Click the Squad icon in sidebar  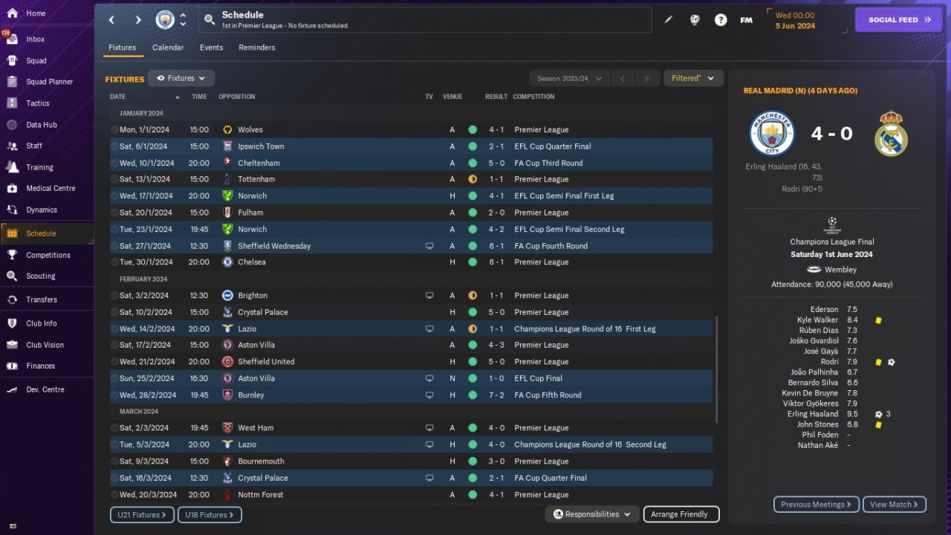pos(12,61)
